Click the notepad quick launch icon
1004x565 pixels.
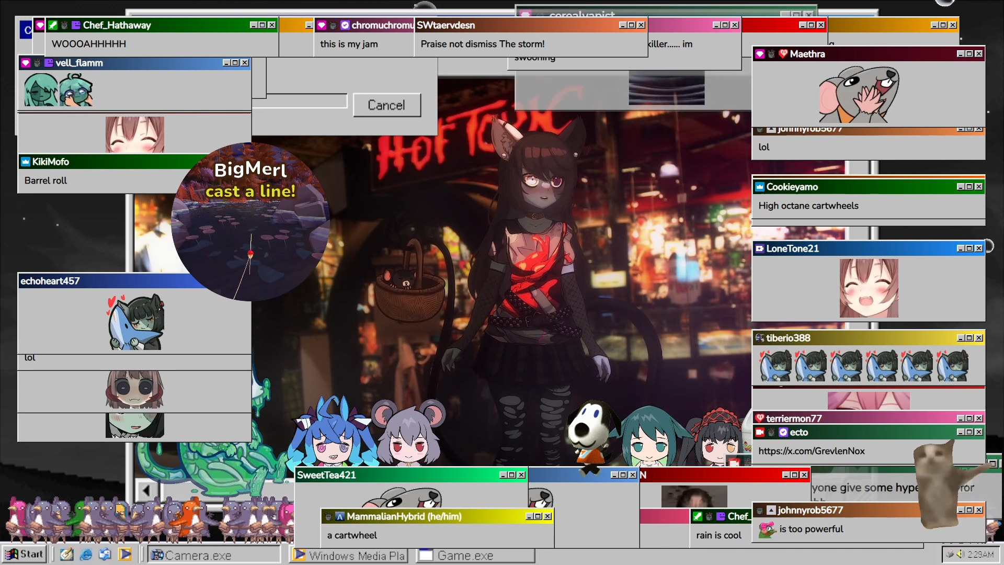tap(66, 555)
